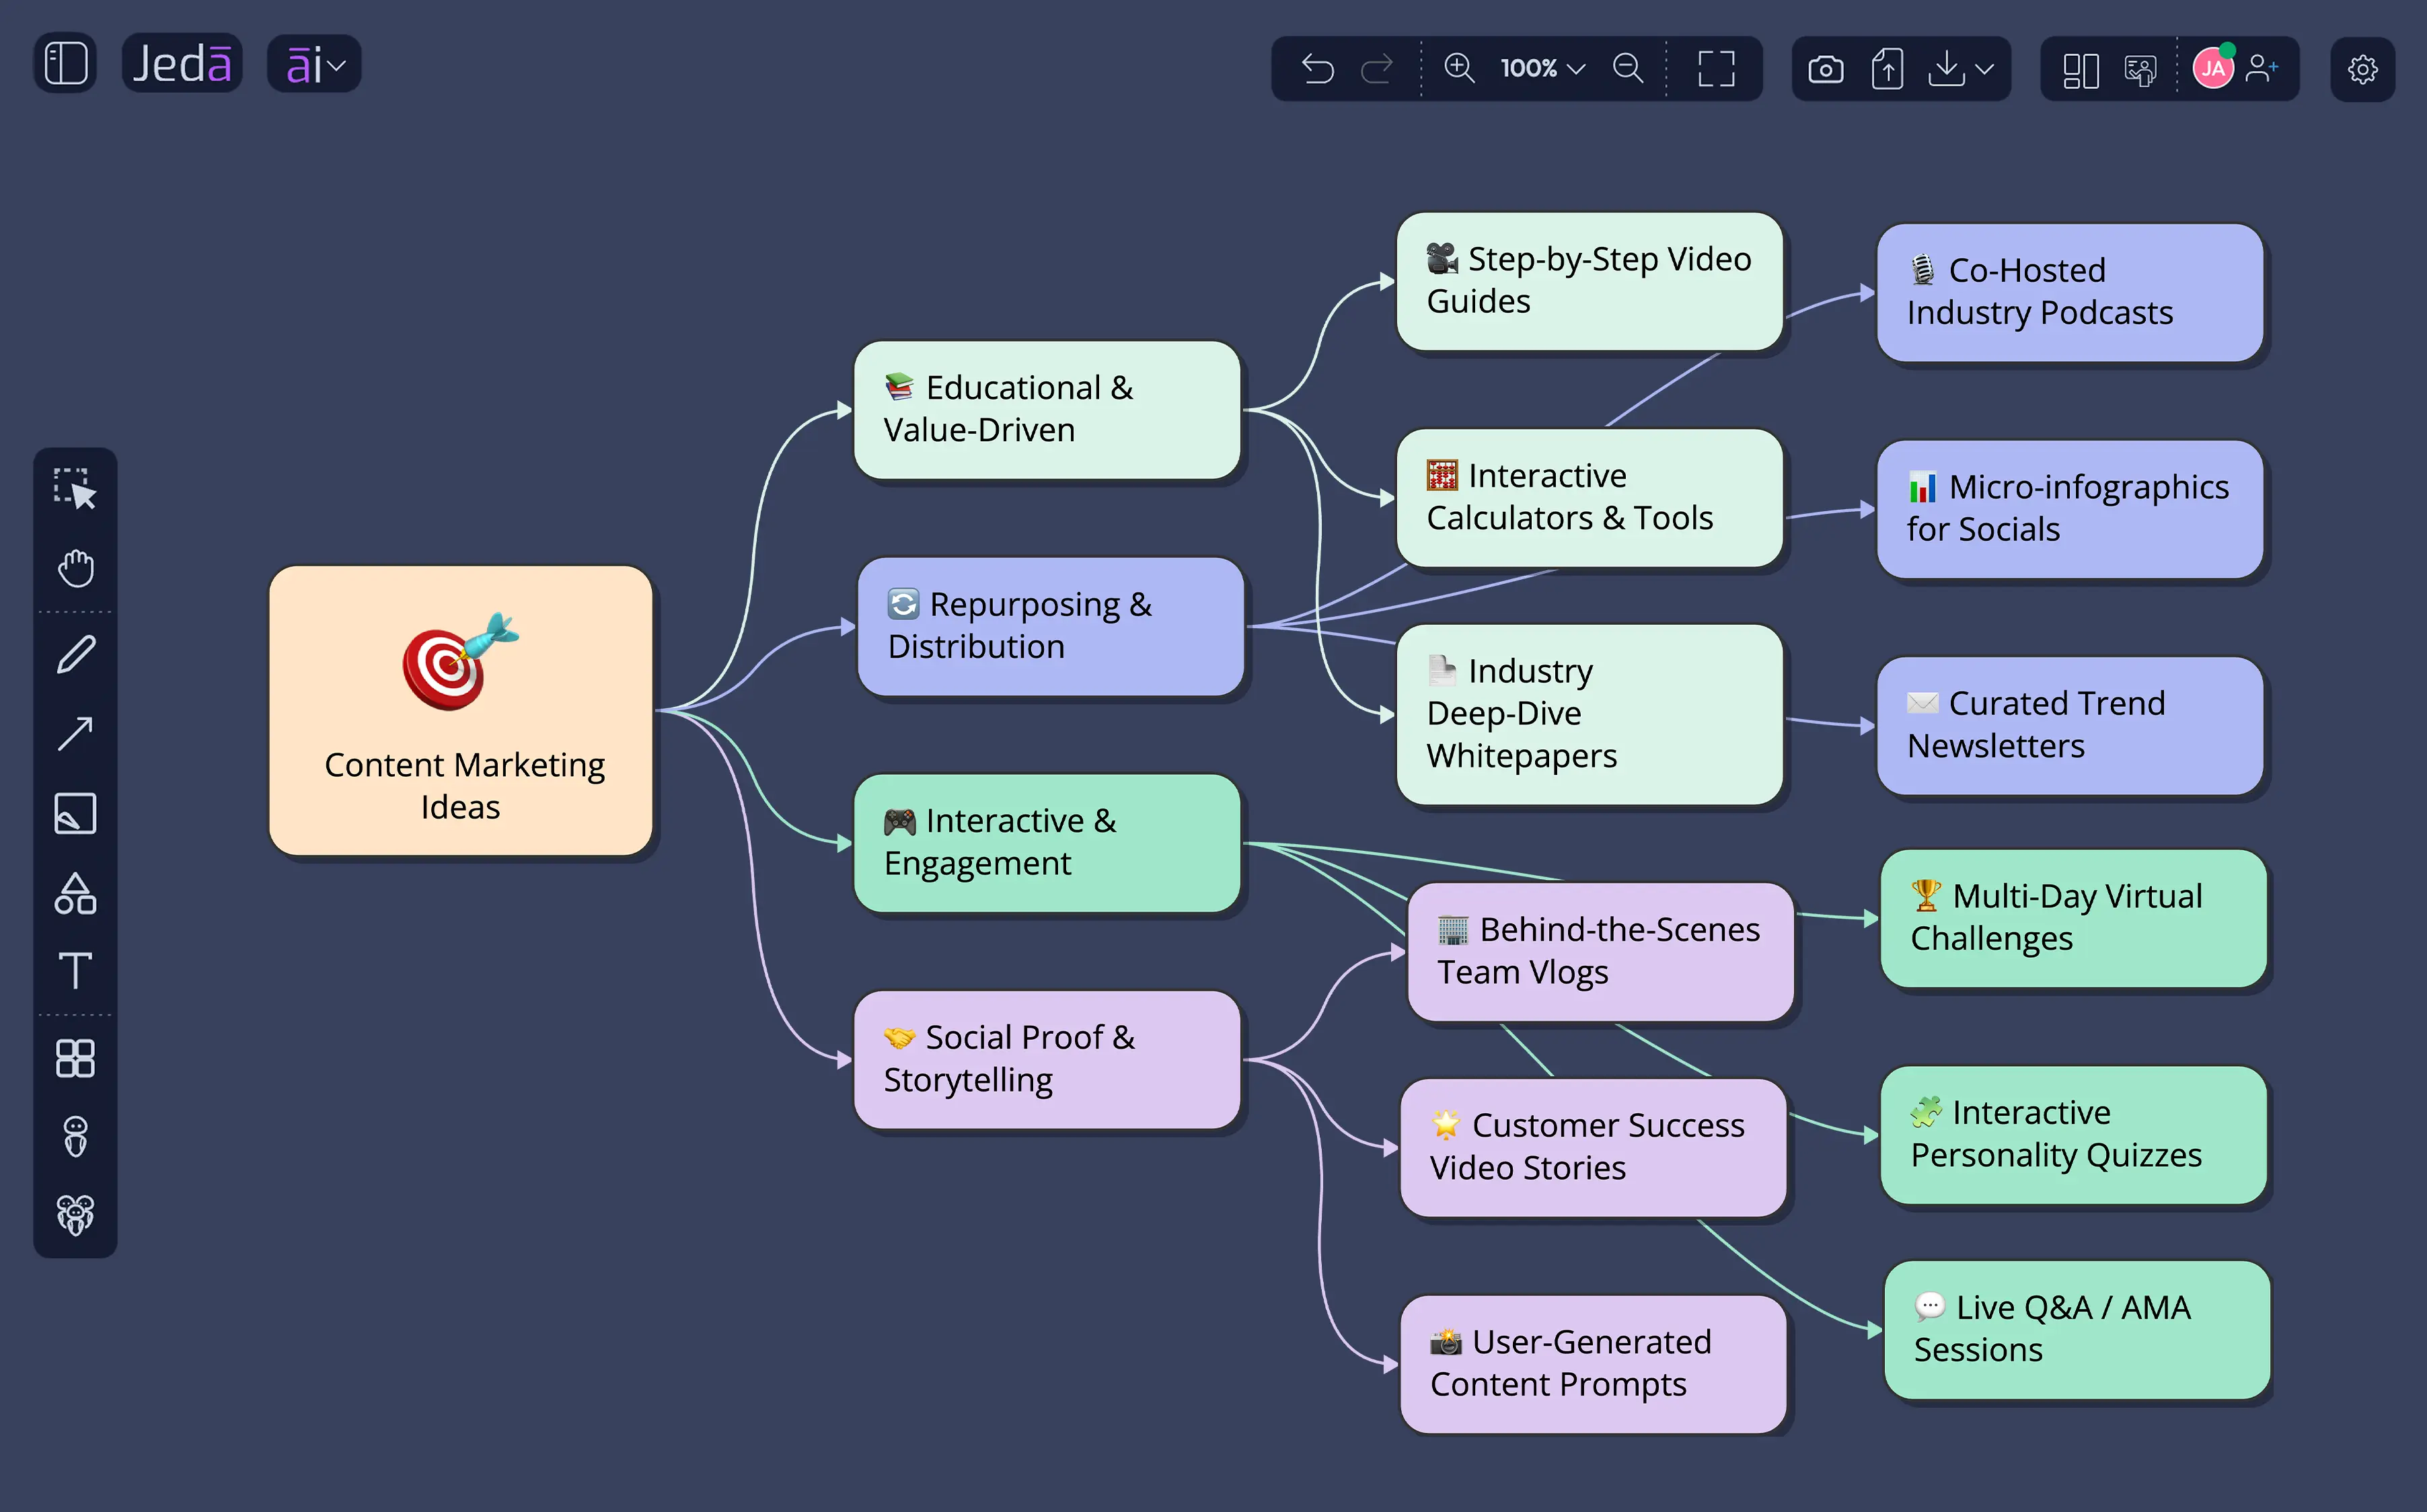Click Interactive Calculators & Tools node
Screen dimensions: 2427x1512
(x=1590, y=498)
